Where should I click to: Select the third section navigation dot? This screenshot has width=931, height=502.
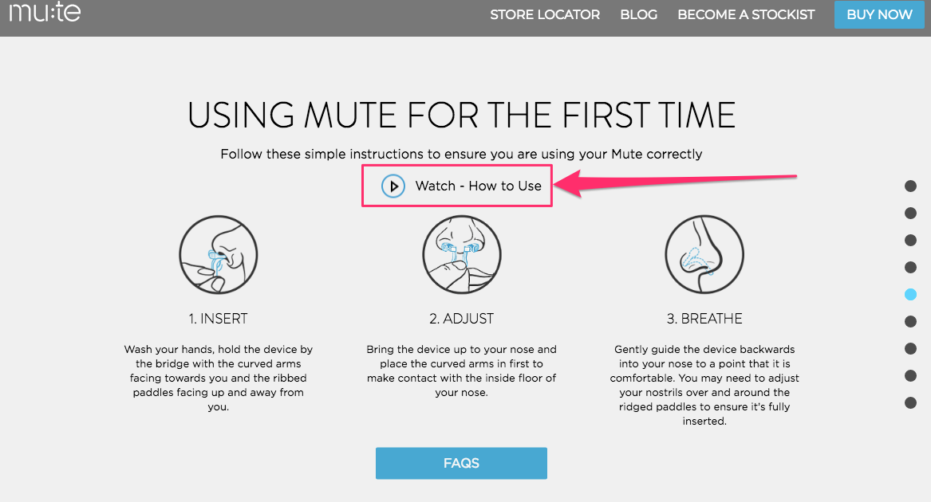pyautogui.click(x=910, y=241)
